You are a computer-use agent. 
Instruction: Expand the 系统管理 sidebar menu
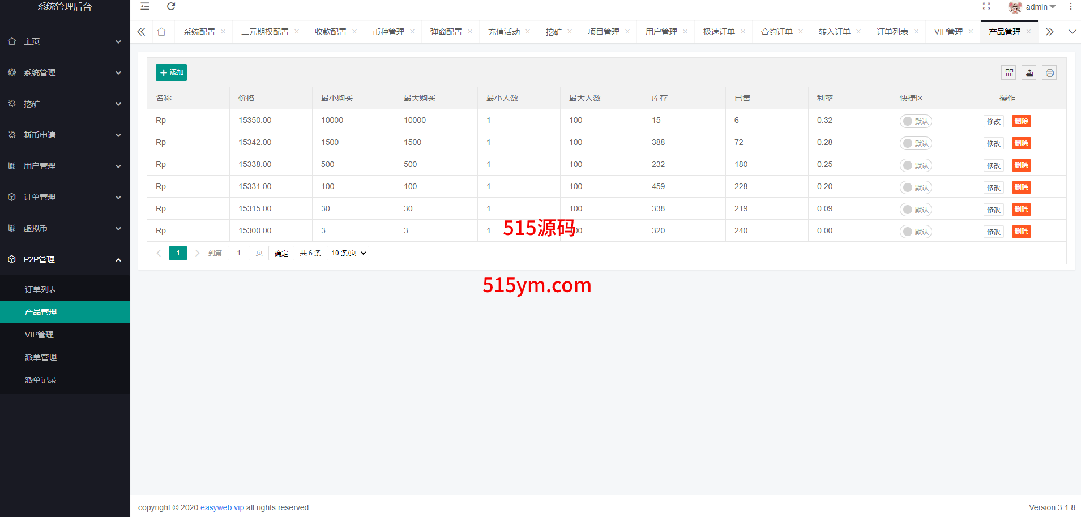tap(65, 72)
